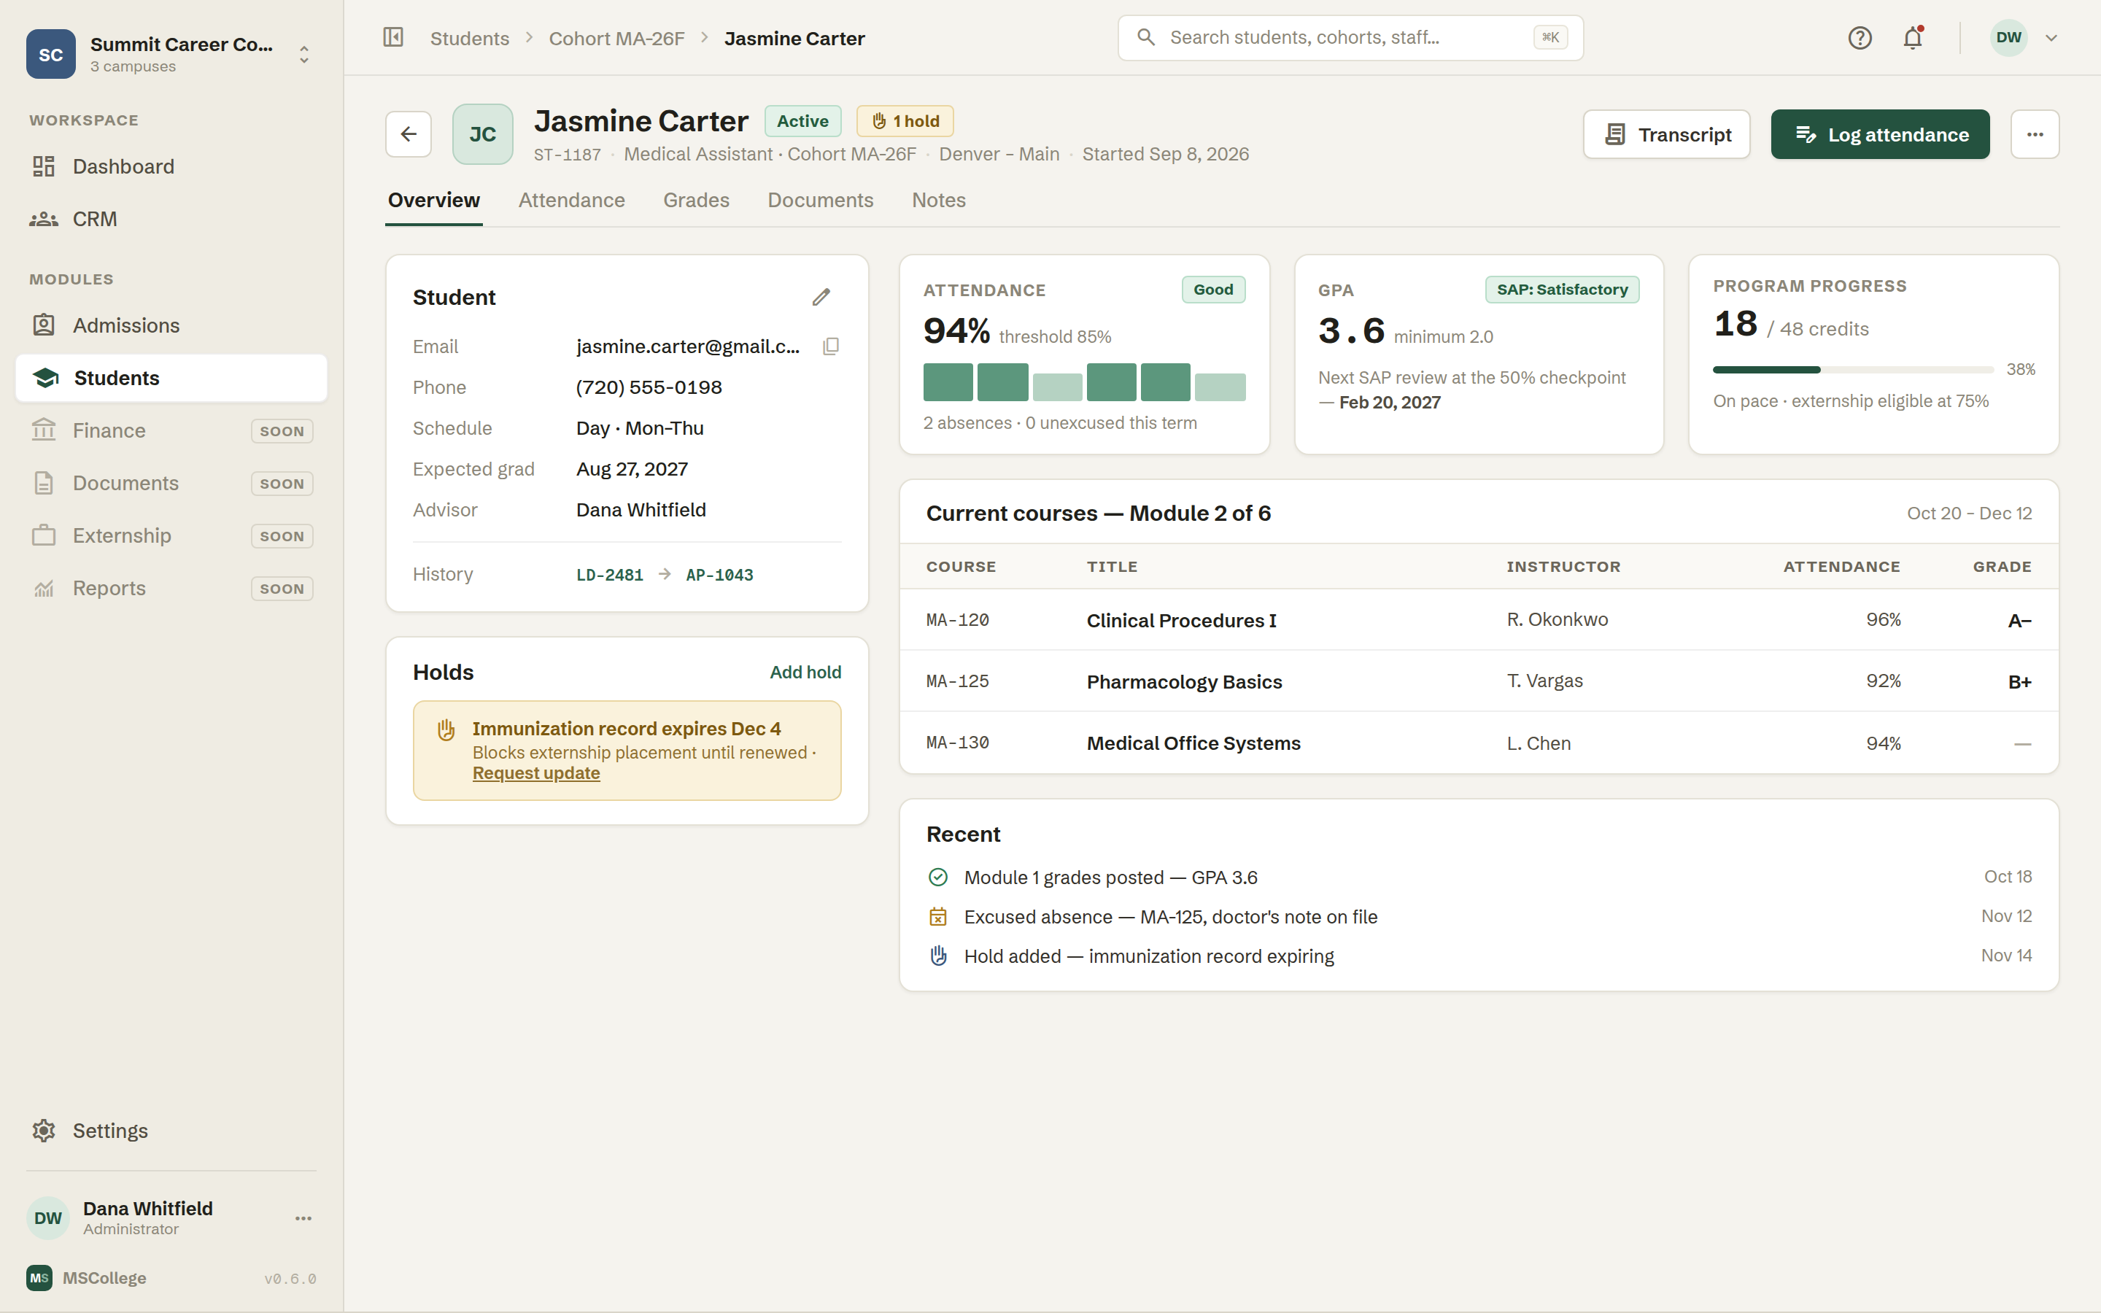2101x1313 pixels.
Task: Open application AP-1043 link
Action: [720, 575]
